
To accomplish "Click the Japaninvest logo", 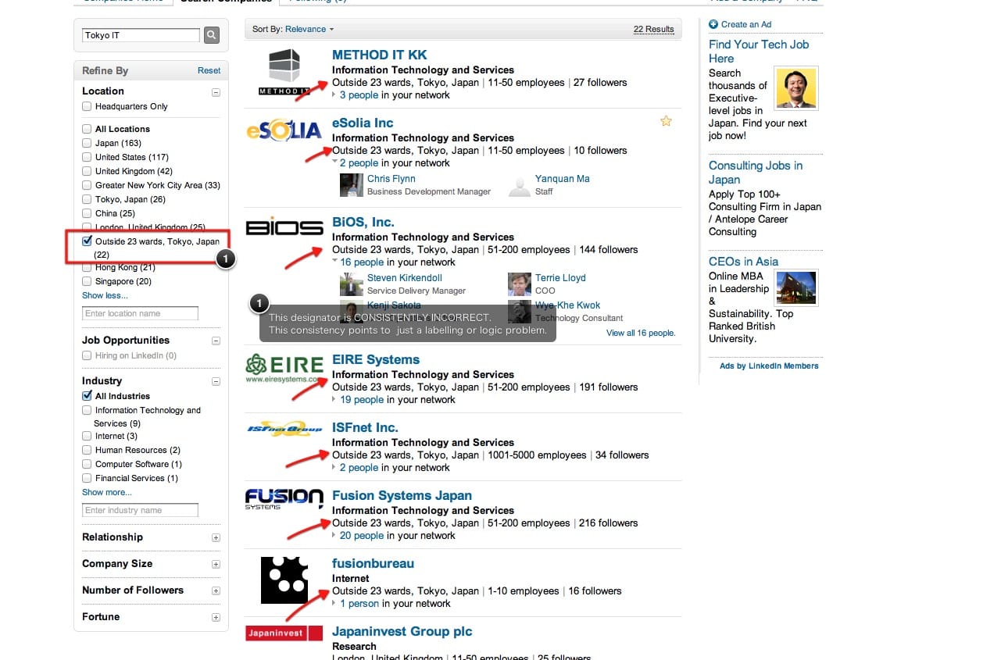I will tap(284, 633).
